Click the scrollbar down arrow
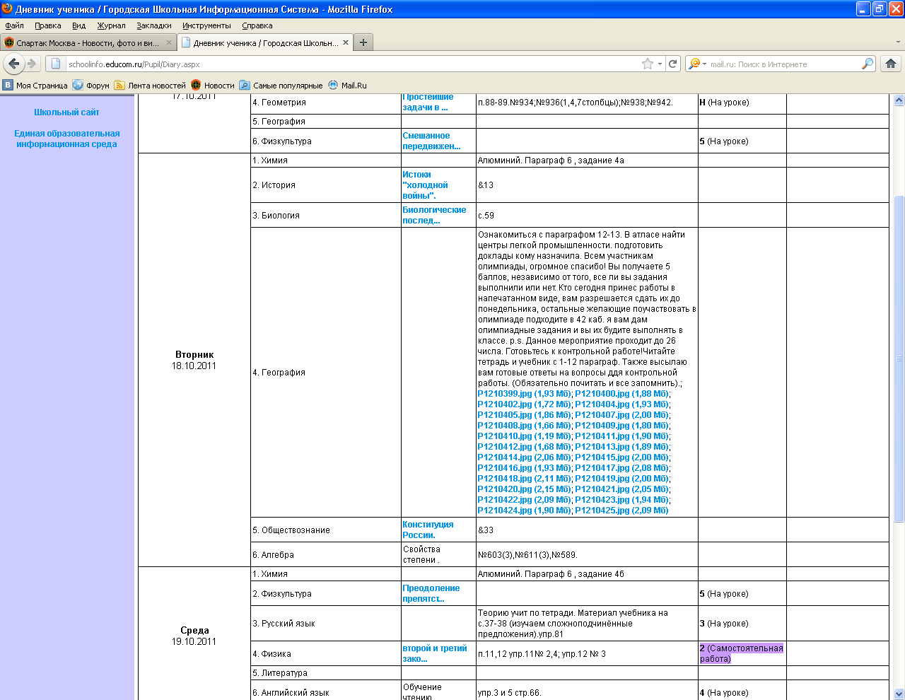 (899, 694)
